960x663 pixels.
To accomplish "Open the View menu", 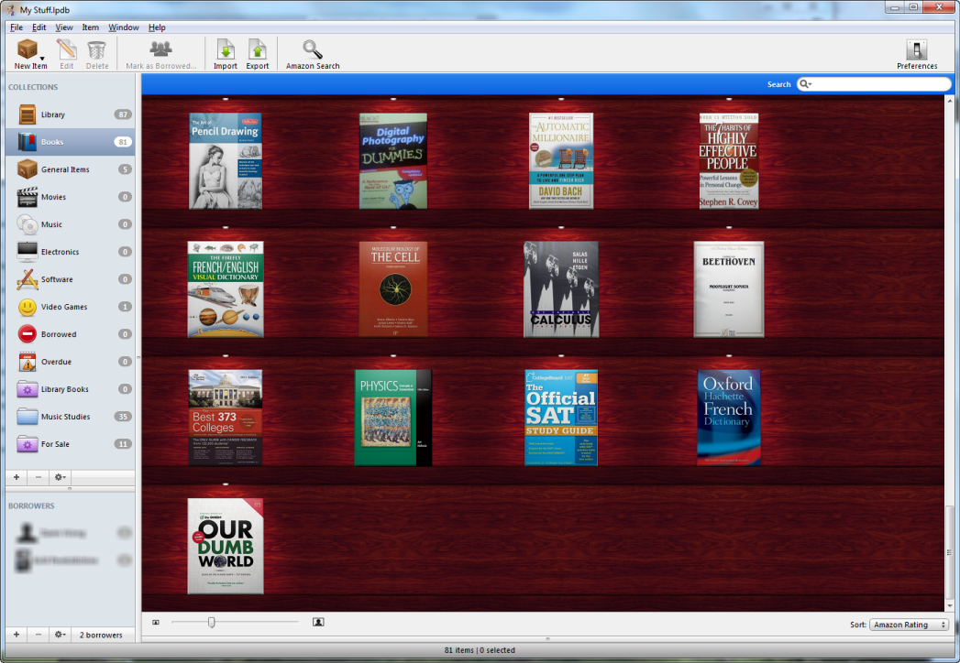I will (64, 27).
